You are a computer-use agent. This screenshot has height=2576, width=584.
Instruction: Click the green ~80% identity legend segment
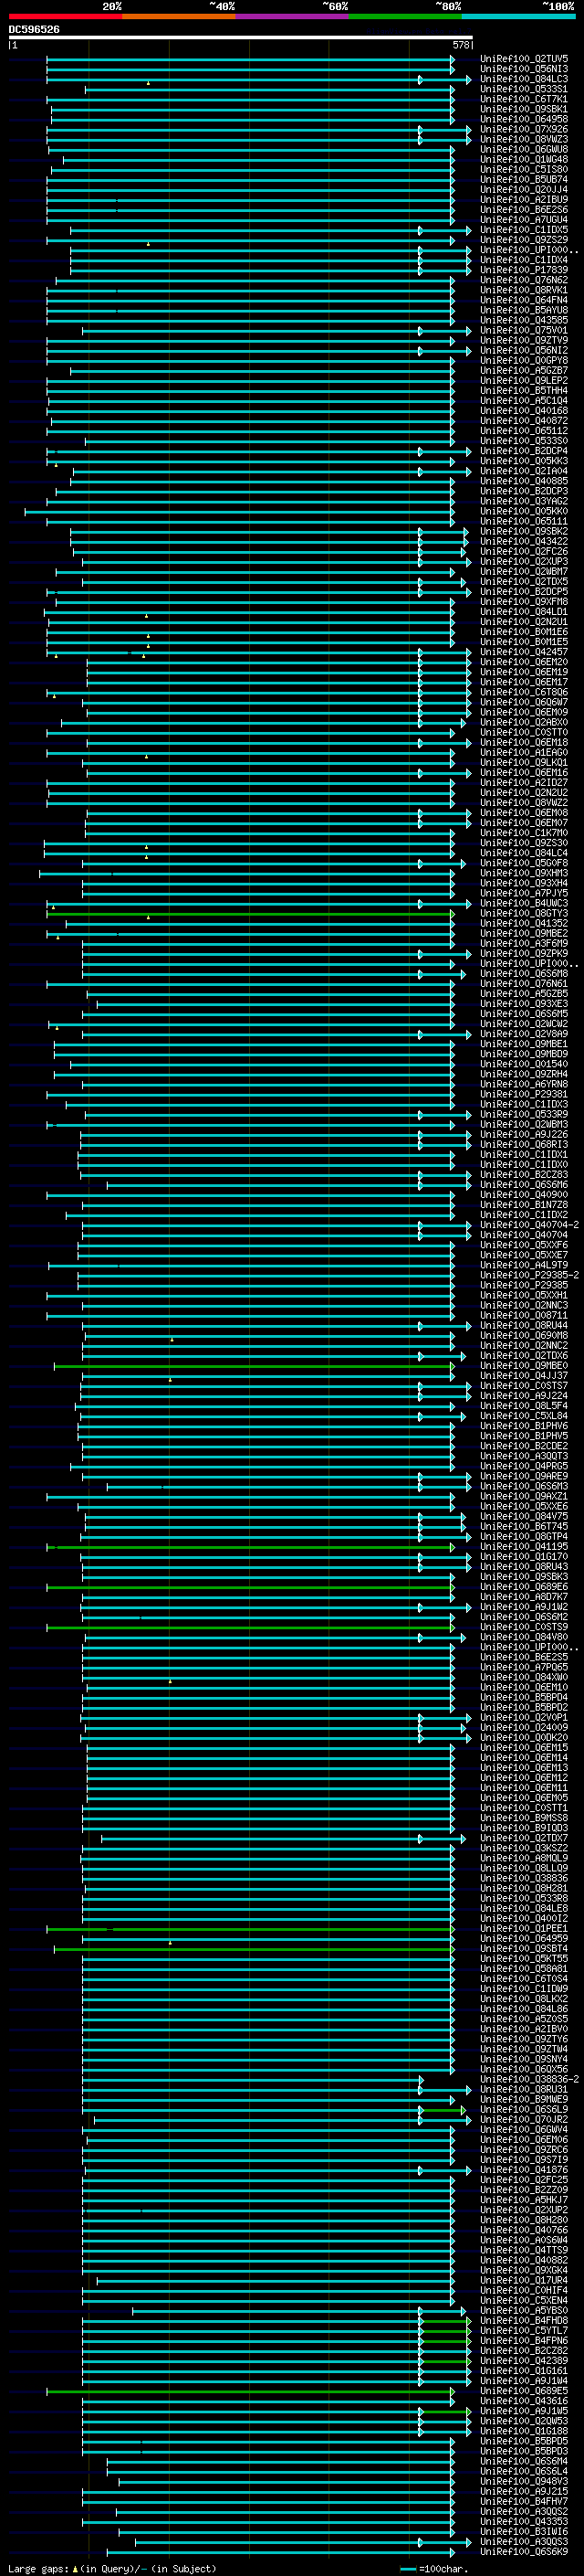coord(405,16)
